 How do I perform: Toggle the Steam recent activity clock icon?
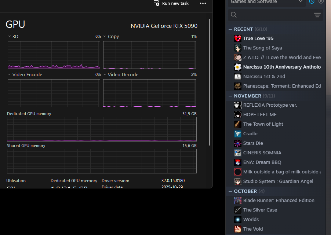(312, 2)
